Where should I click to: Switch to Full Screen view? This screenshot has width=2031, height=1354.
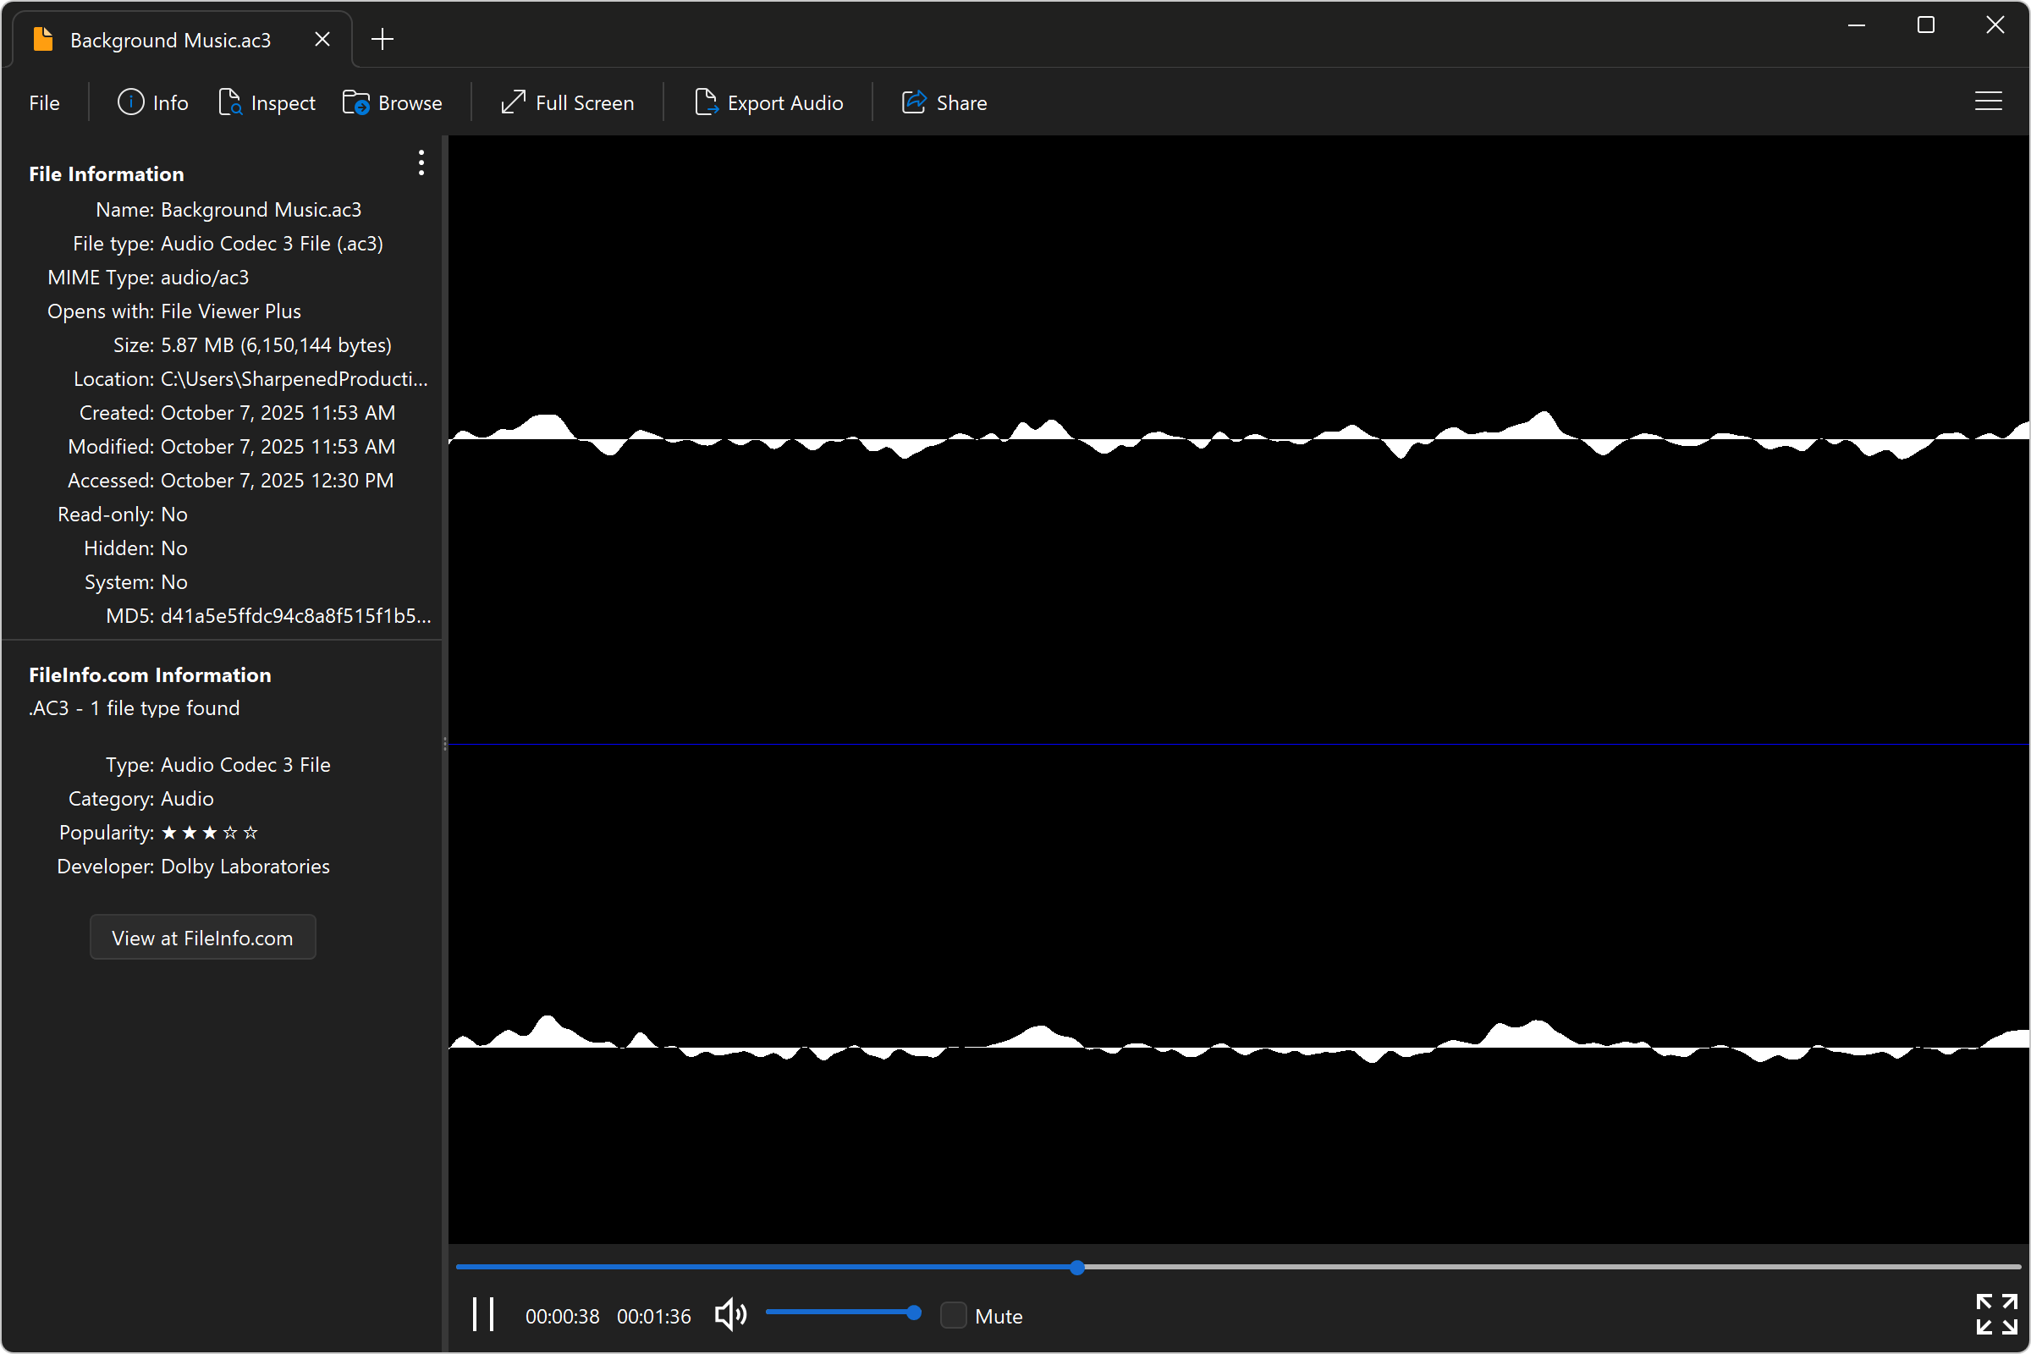[567, 102]
